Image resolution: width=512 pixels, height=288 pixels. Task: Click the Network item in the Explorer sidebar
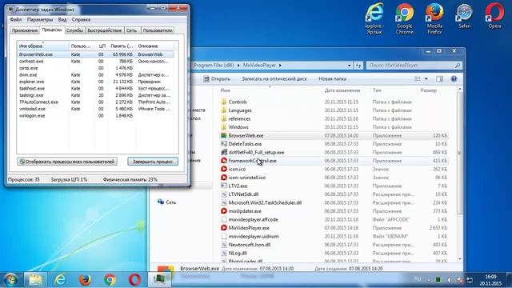[x=167, y=202]
